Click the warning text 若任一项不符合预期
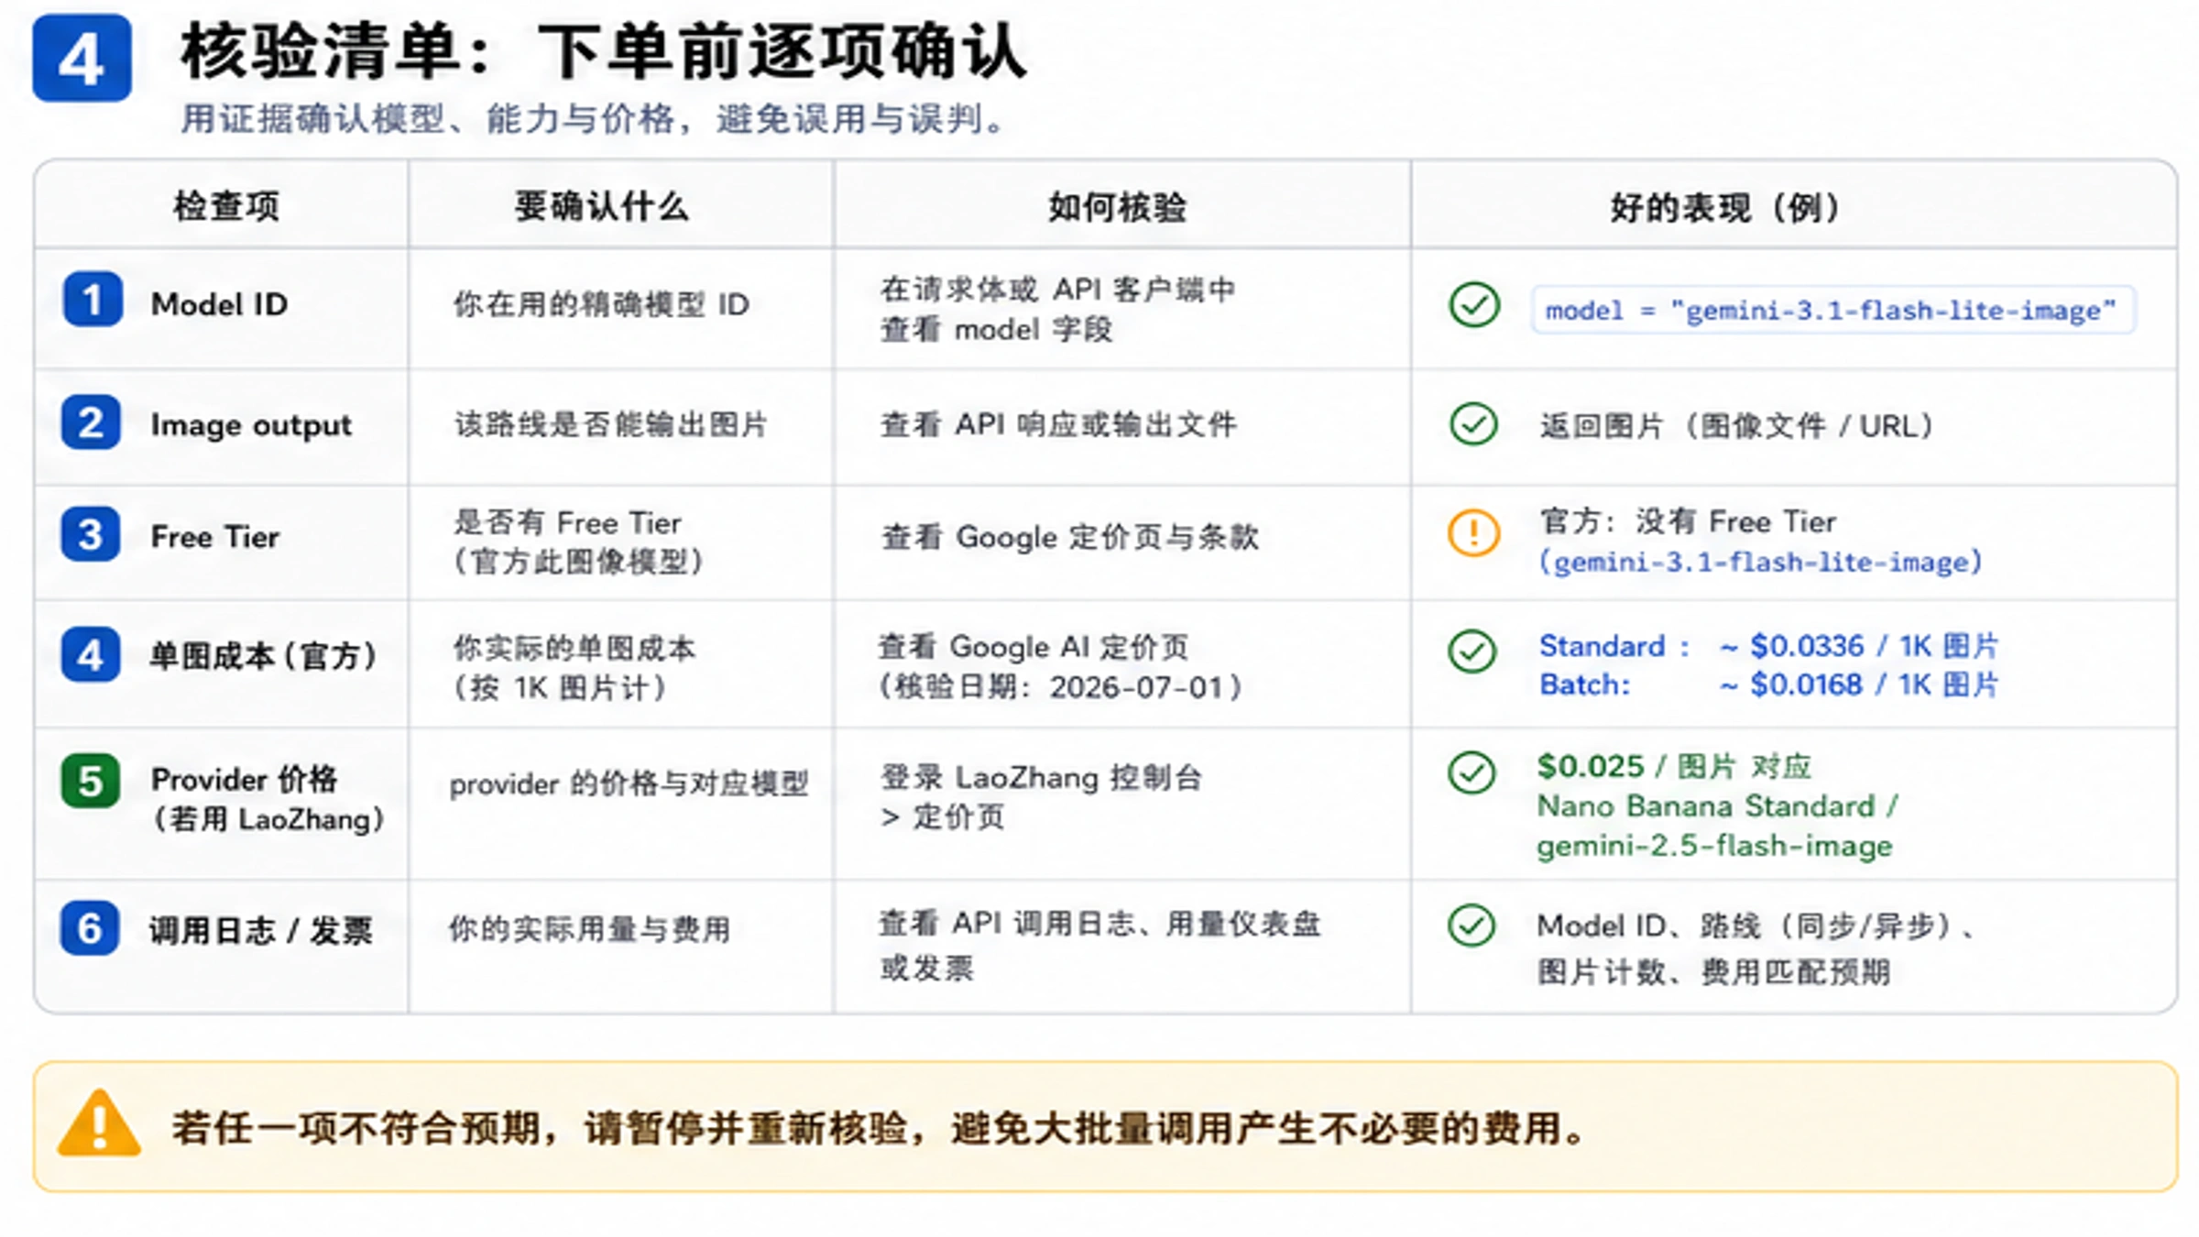 click(x=879, y=1128)
